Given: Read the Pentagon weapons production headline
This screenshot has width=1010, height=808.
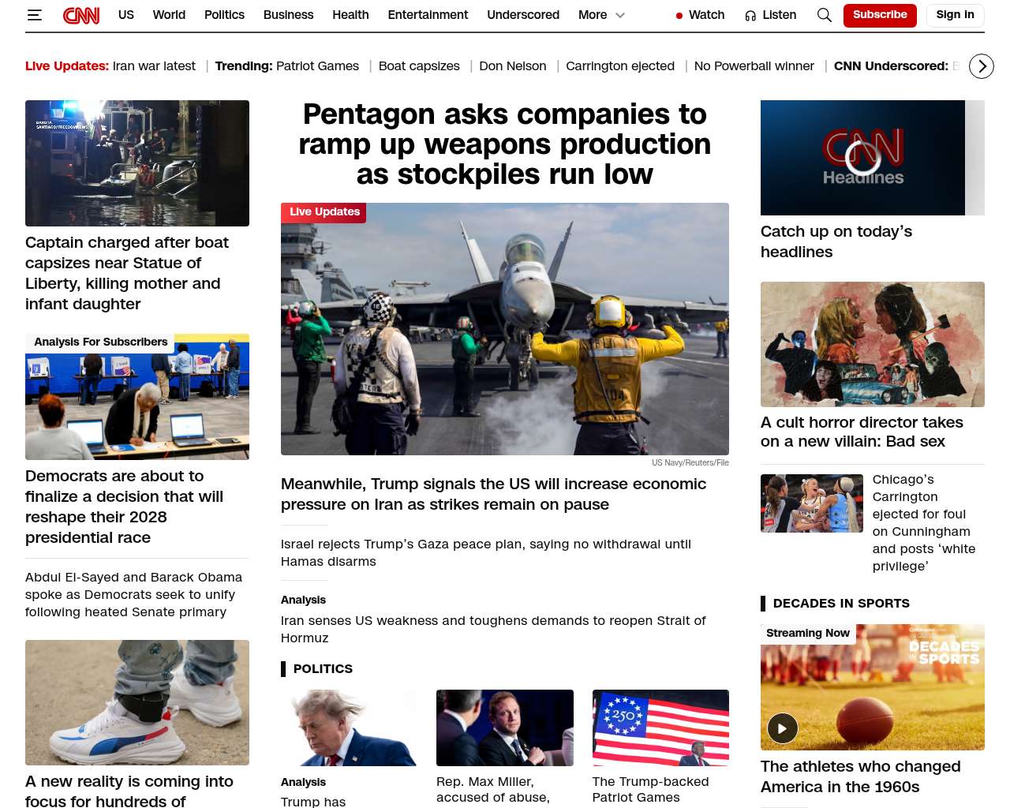Looking at the screenshot, I should click(x=505, y=144).
